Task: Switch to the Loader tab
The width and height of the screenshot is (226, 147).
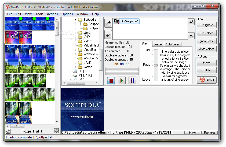Action: (x=158, y=44)
